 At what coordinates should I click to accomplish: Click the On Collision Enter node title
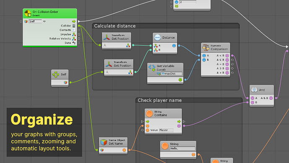tap(45, 12)
